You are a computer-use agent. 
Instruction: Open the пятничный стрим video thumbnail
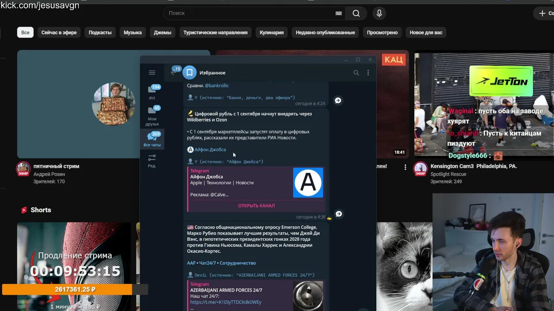tap(78, 104)
